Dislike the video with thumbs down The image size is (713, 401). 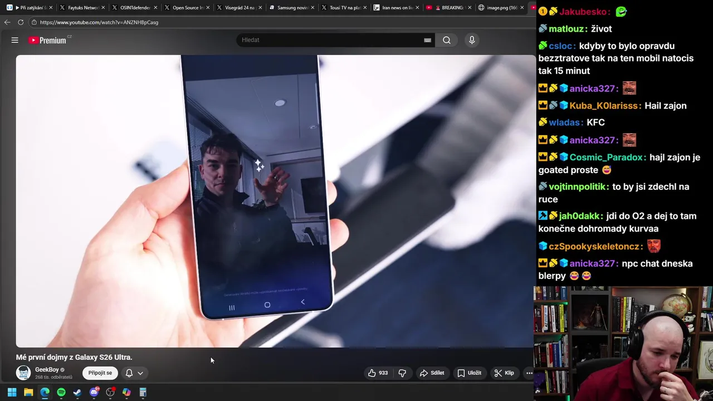coord(402,373)
